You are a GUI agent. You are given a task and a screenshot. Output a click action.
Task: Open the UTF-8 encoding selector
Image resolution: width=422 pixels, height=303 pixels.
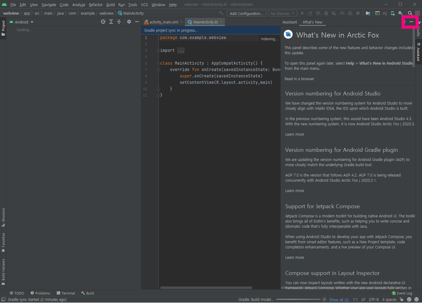pos(374,299)
